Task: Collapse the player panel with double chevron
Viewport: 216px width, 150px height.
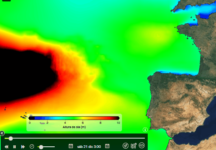Action: coord(2,133)
